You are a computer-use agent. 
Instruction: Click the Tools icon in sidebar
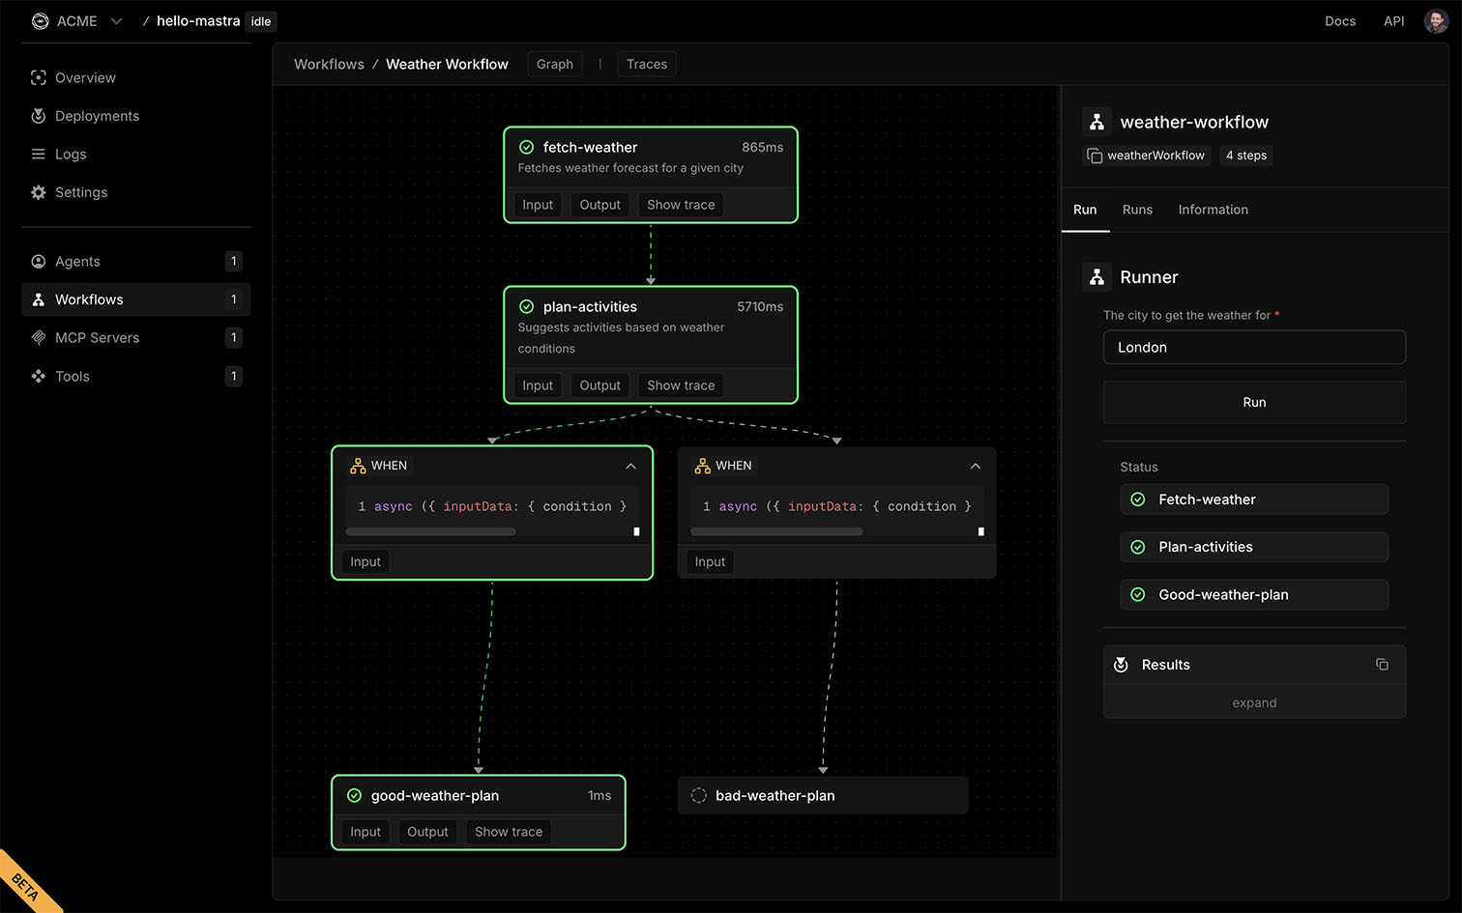coord(39,377)
